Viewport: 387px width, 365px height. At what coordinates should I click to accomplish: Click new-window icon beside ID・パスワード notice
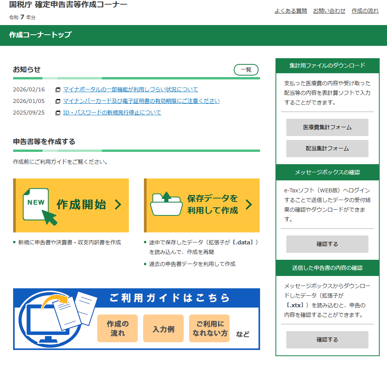coord(58,113)
